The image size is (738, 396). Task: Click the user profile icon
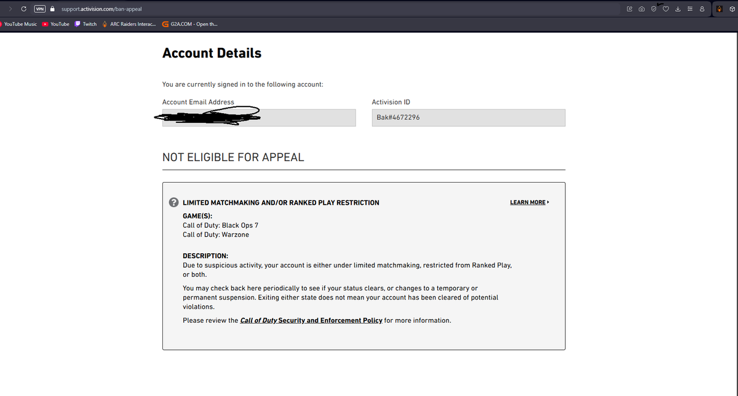(x=702, y=9)
